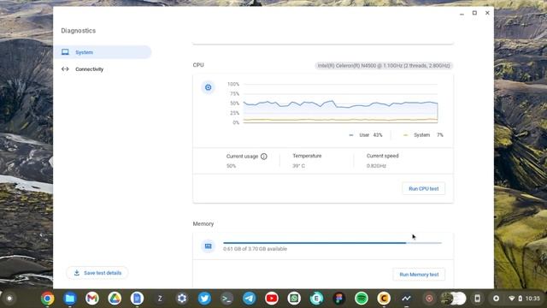
Task: Open Gmail from the shelf
Action: (92, 299)
